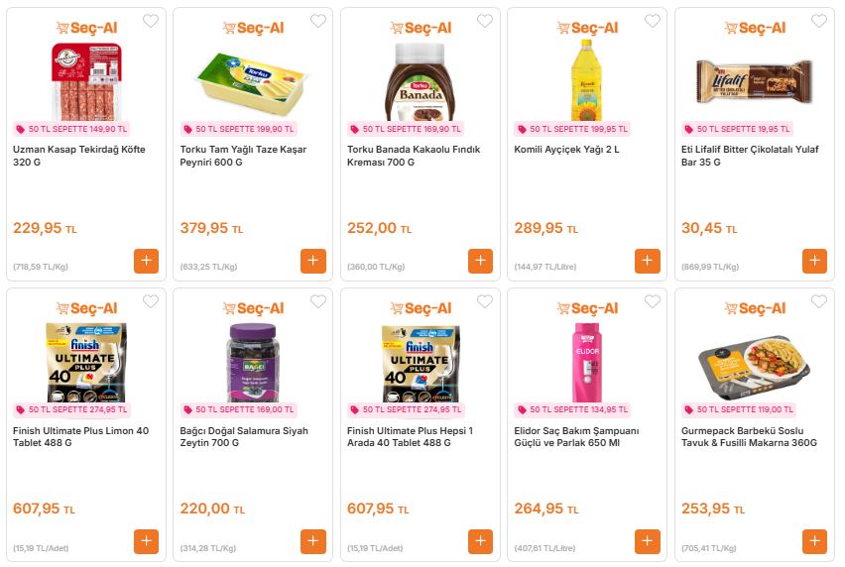Click plus button for Komili Ayçiçek Yağı
Image resolution: width=845 pixels, height=567 pixels.
pos(648,262)
